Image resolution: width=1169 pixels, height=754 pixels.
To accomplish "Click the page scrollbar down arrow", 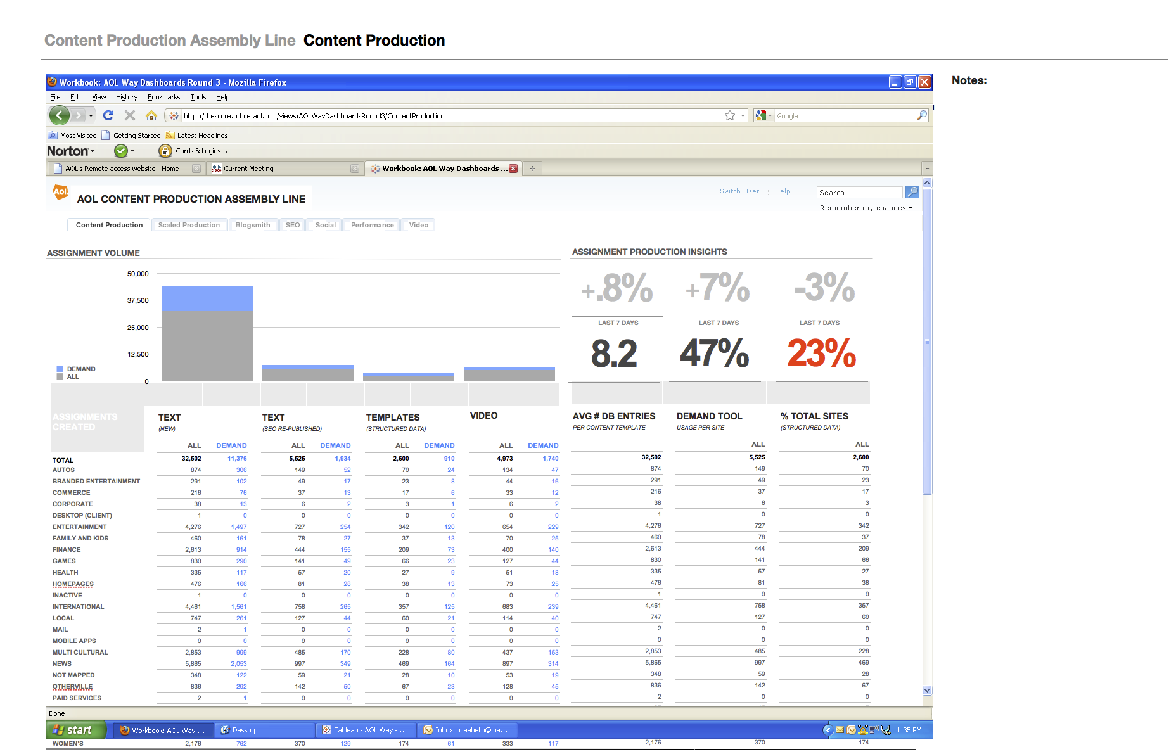I will pyautogui.click(x=928, y=690).
